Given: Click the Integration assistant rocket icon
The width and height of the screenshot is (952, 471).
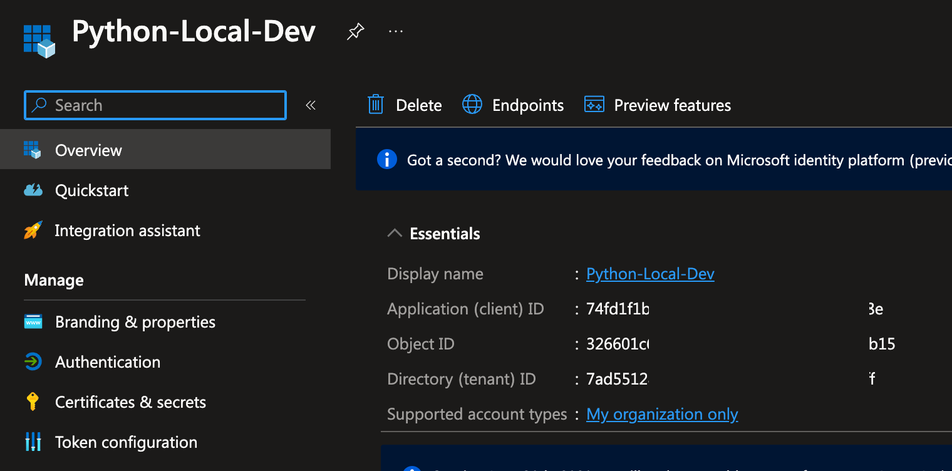Looking at the screenshot, I should (x=33, y=230).
